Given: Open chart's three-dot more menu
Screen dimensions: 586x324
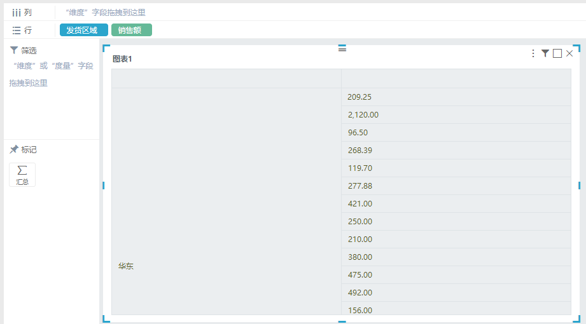Looking at the screenshot, I should (533, 53).
